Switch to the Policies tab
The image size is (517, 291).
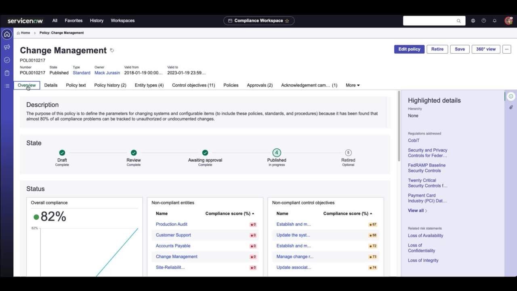[231, 85]
